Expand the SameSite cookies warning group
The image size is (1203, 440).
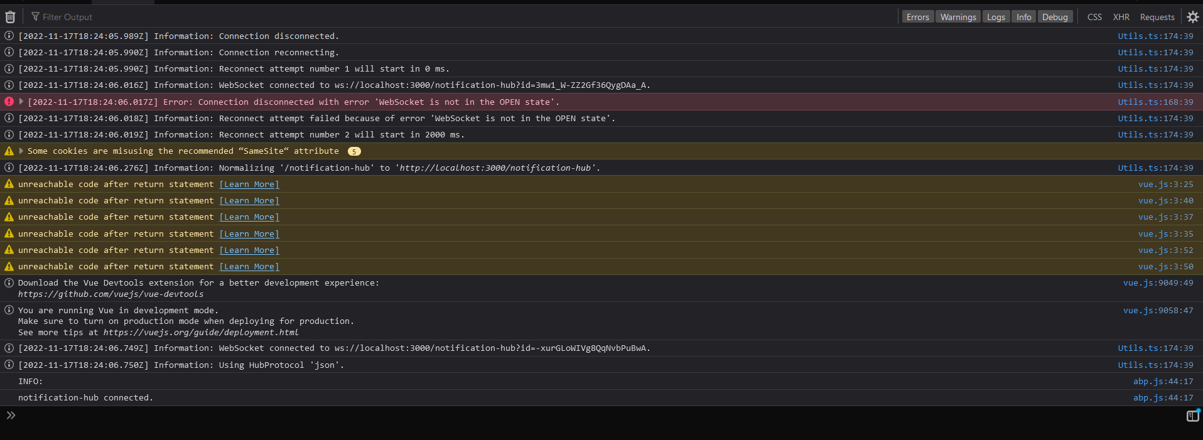pos(21,151)
